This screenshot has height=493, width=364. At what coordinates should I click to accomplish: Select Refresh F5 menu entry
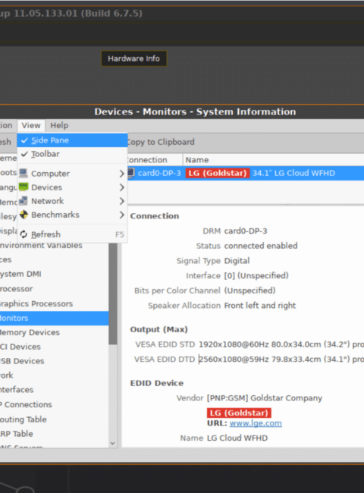72,234
